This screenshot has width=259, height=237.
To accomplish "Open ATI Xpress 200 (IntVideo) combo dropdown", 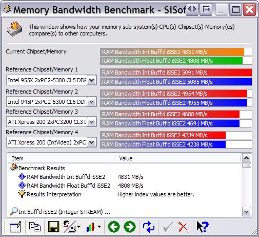I will coord(92,142).
